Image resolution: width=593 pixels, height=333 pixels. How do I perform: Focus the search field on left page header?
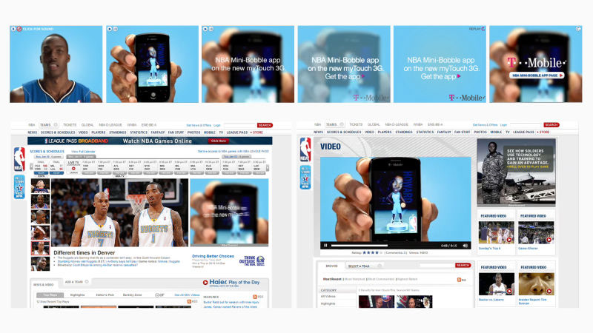(x=239, y=125)
